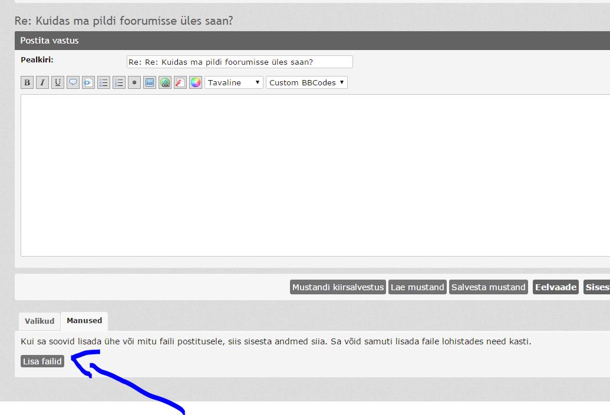The image size is (610, 415).
Task: Toggle bold text formatting
Action: tap(27, 82)
